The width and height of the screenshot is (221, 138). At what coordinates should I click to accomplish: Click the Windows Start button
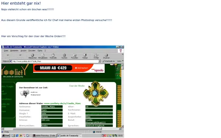tap(6, 135)
